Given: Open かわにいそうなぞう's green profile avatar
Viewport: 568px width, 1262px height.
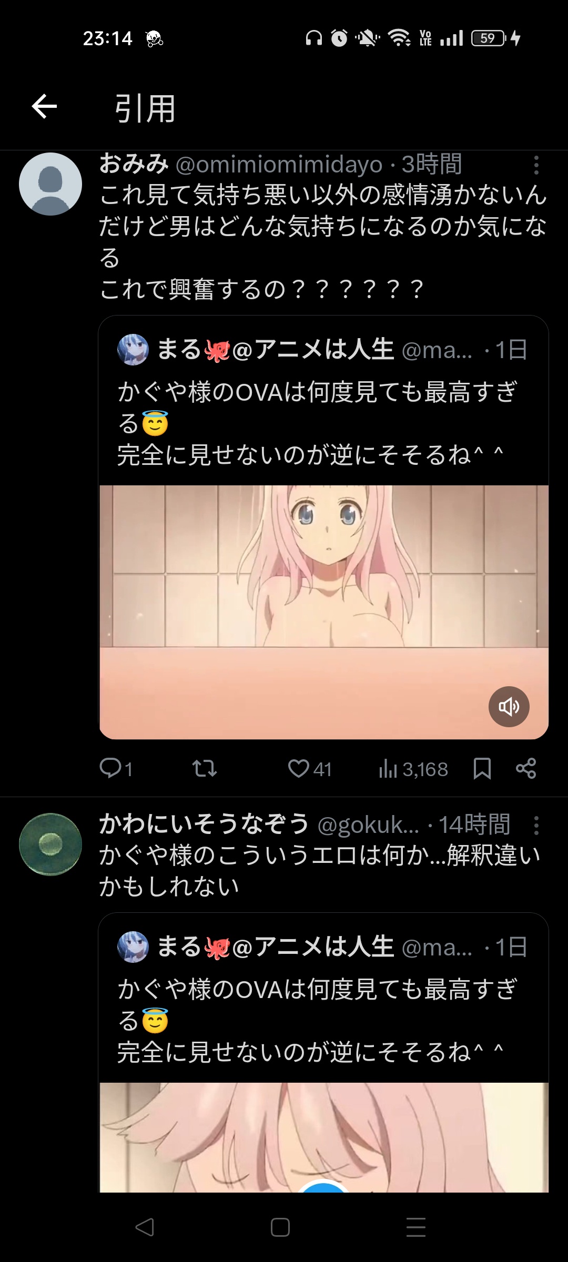Looking at the screenshot, I should [50, 844].
